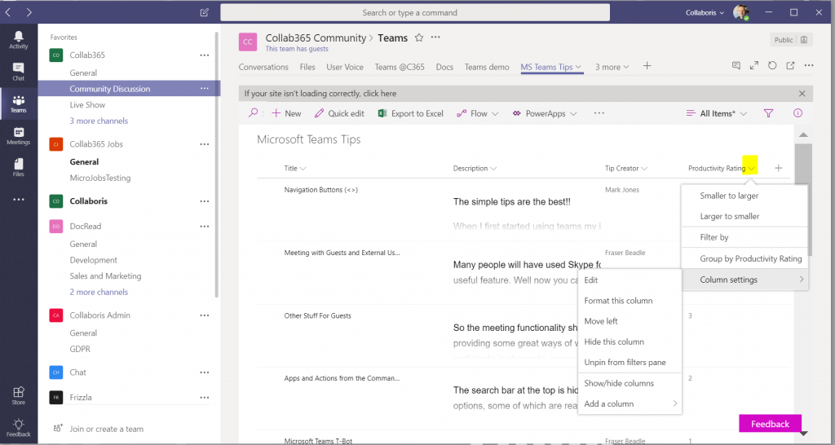The image size is (835, 445).
Task: Click the pink Feedback button
Action: click(770, 424)
